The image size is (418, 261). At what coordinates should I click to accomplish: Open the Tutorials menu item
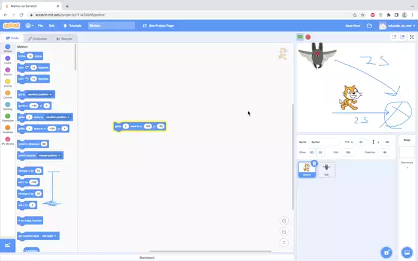click(72, 25)
